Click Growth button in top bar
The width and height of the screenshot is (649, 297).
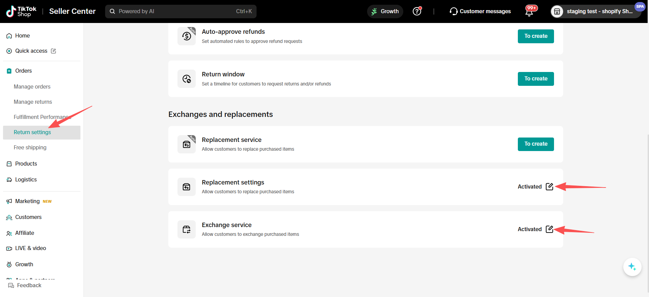click(385, 11)
